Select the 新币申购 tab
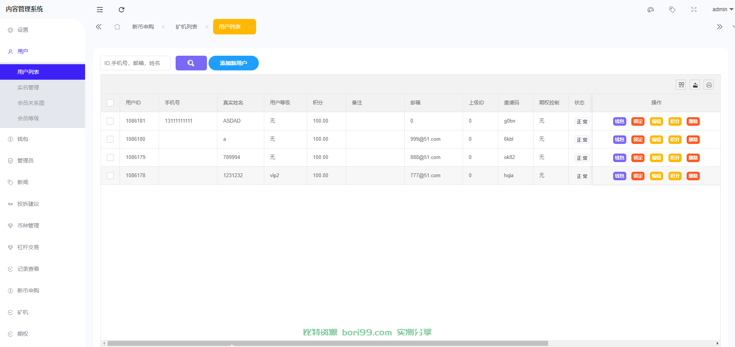The image size is (735, 347). pos(143,27)
